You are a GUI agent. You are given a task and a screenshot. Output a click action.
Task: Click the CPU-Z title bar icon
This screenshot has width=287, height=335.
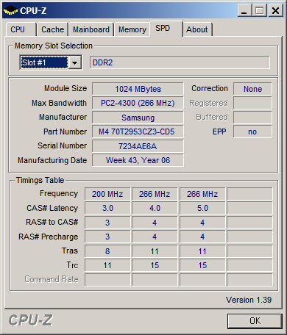[11, 10]
